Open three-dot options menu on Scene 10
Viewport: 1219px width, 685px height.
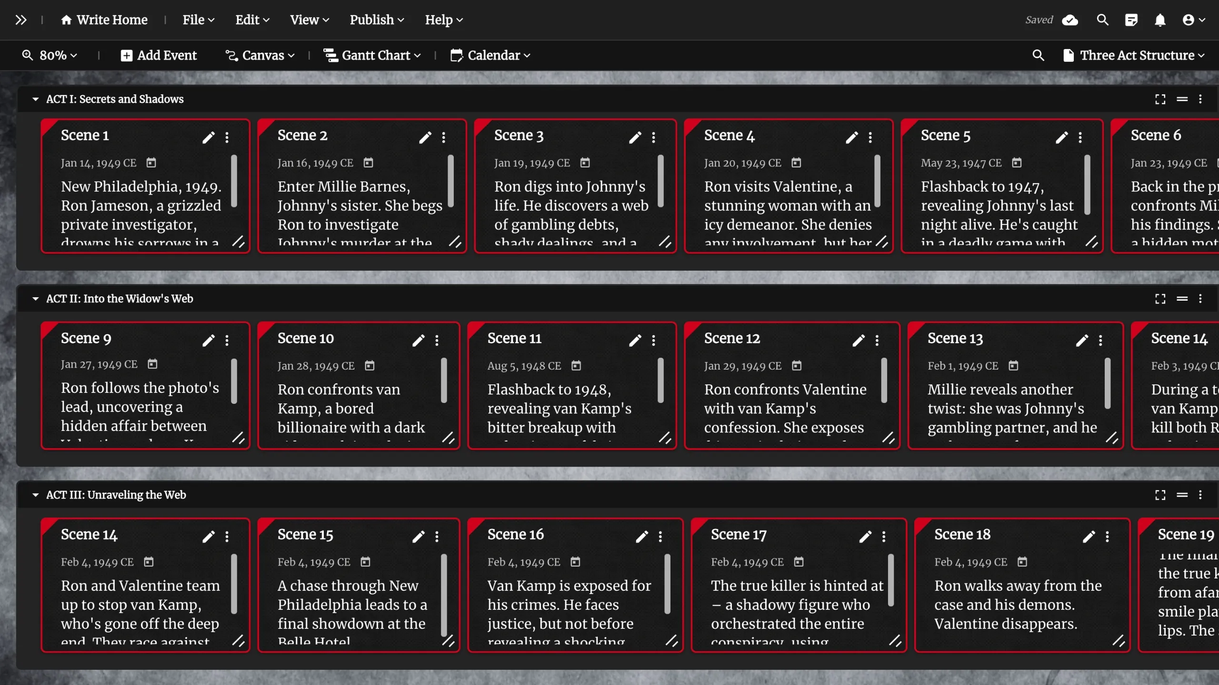[437, 341]
